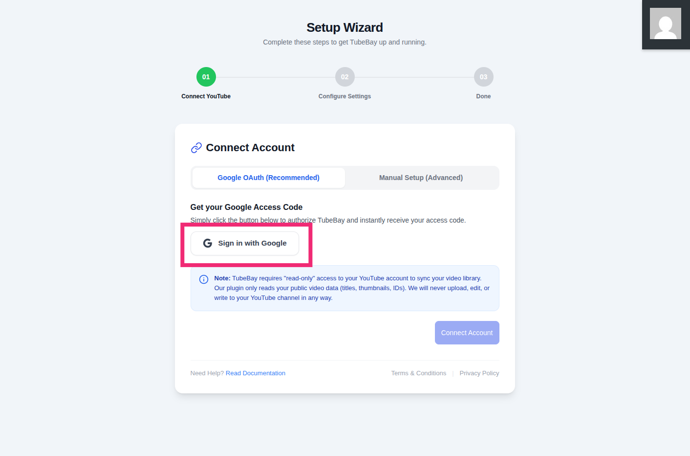Screen dimensions: 690x456
Task: Click the Configure Settings step label
Action: (345, 96)
